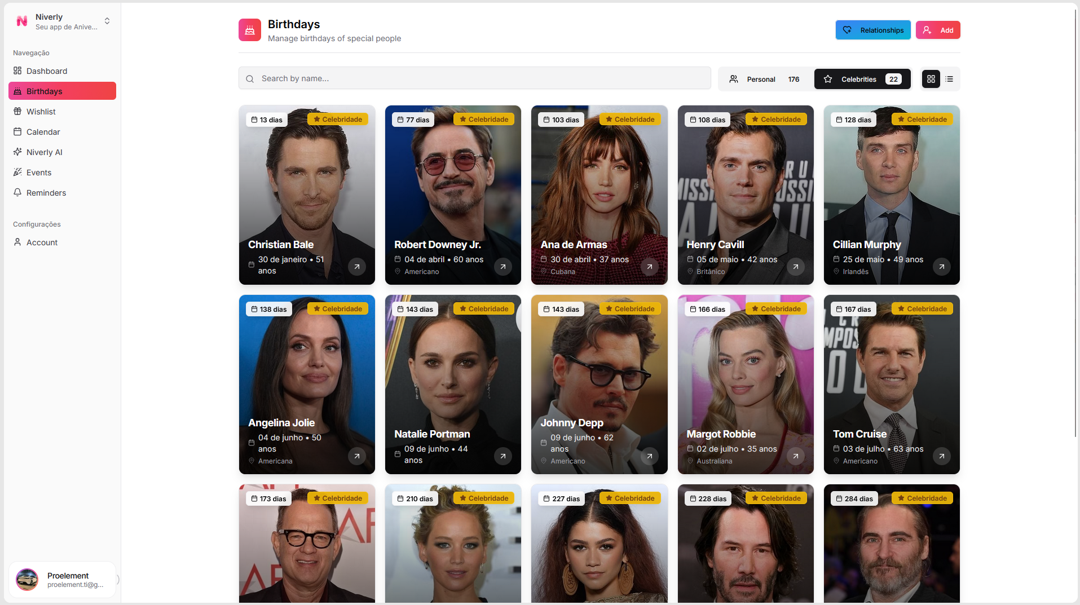Screen dimensions: 1080x605
Task: Click the 167 dias countdown badge
Action: pyautogui.click(x=853, y=310)
